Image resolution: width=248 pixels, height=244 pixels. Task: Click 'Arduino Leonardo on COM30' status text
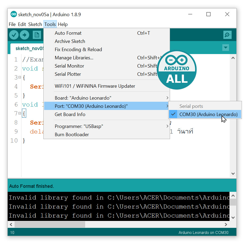point(203,232)
